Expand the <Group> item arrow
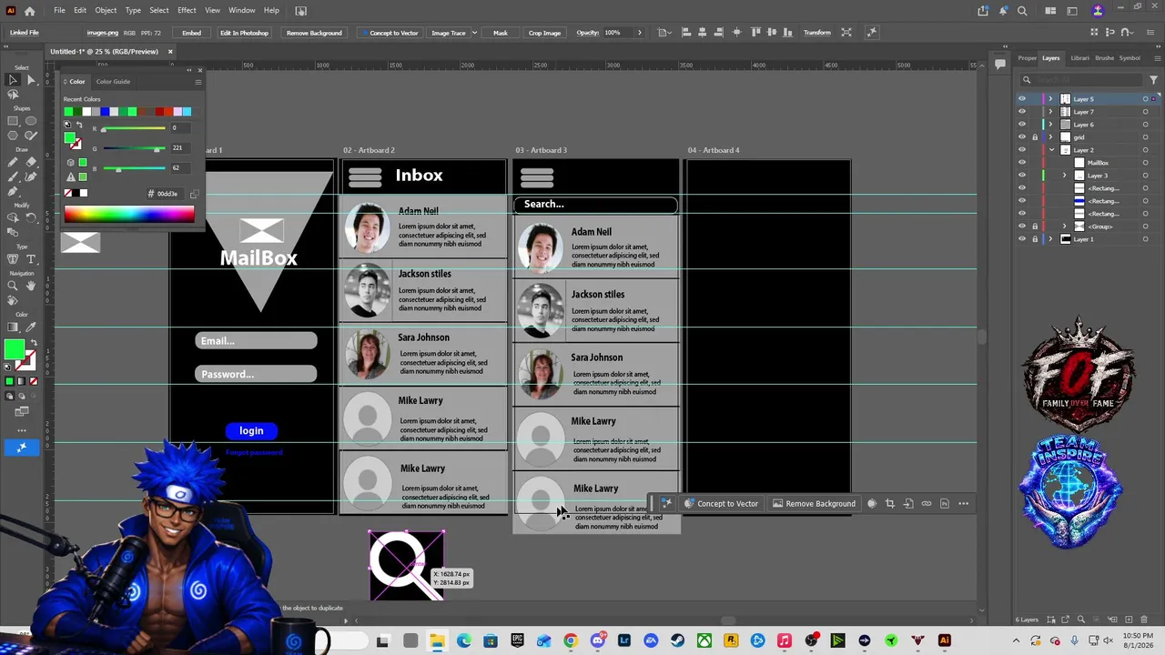The image size is (1165, 655). [x=1065, y=227]
